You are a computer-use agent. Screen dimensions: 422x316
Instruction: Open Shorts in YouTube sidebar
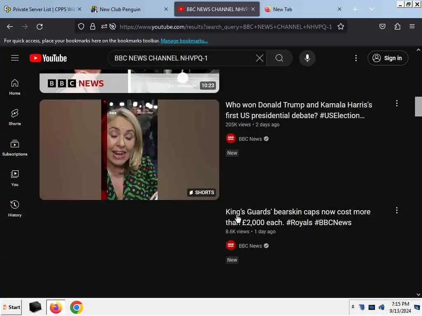[15, 118]
